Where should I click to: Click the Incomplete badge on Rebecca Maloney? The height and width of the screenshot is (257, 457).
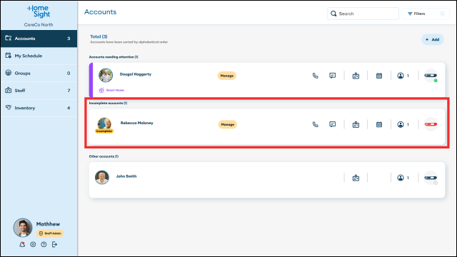pyautogui.click(x=104, y=131)
